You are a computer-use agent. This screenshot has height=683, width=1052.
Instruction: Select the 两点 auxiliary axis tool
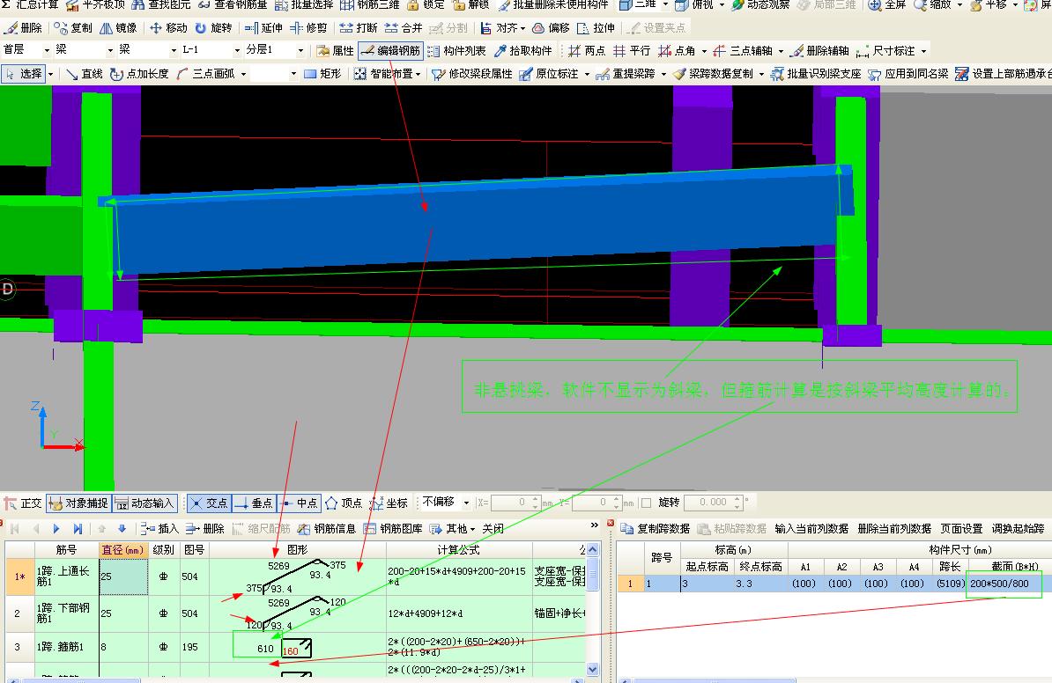(x=587, y=51)
